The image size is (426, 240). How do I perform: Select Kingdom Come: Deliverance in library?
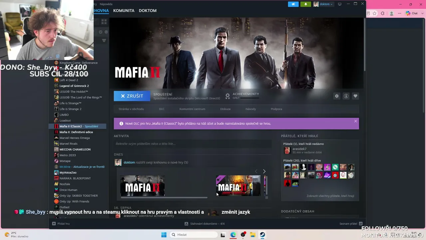click(x=79, y=63)
